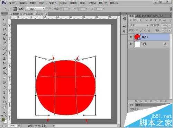Viewport: 173px width, 128px height.
Task: Select the Hand tool
Action: click(4, 107)
